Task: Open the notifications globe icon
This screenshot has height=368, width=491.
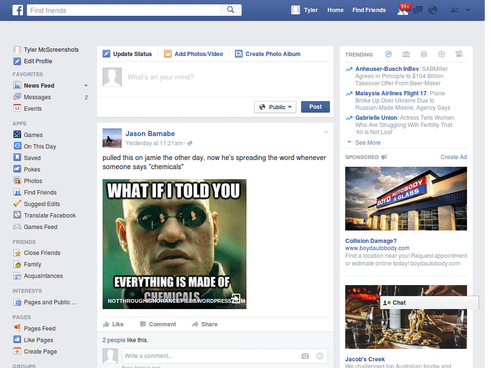Action: 433,11
